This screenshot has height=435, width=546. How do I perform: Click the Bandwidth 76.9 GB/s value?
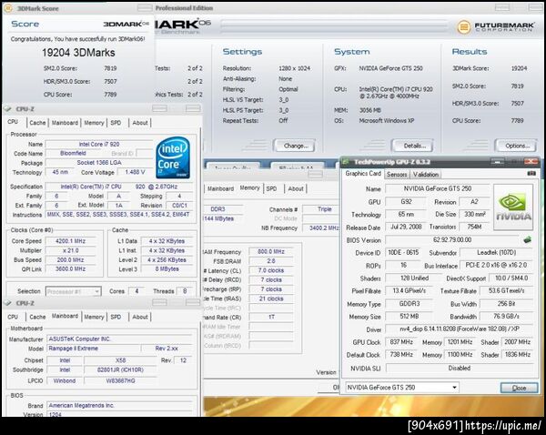(x=506, y=316)
